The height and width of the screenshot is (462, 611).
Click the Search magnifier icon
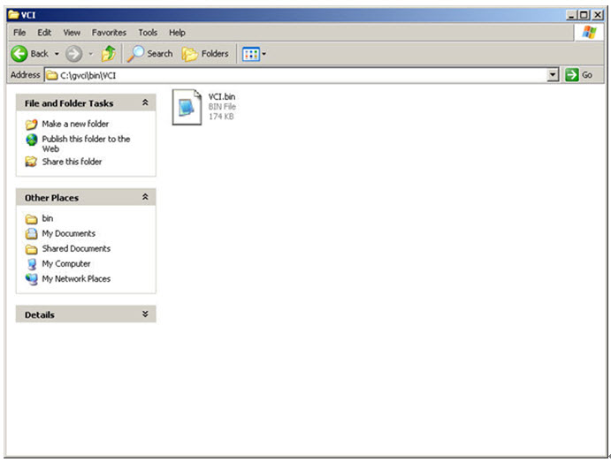coord(135,54)
